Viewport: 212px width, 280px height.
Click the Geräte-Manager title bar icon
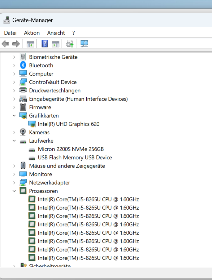(6, 20)
